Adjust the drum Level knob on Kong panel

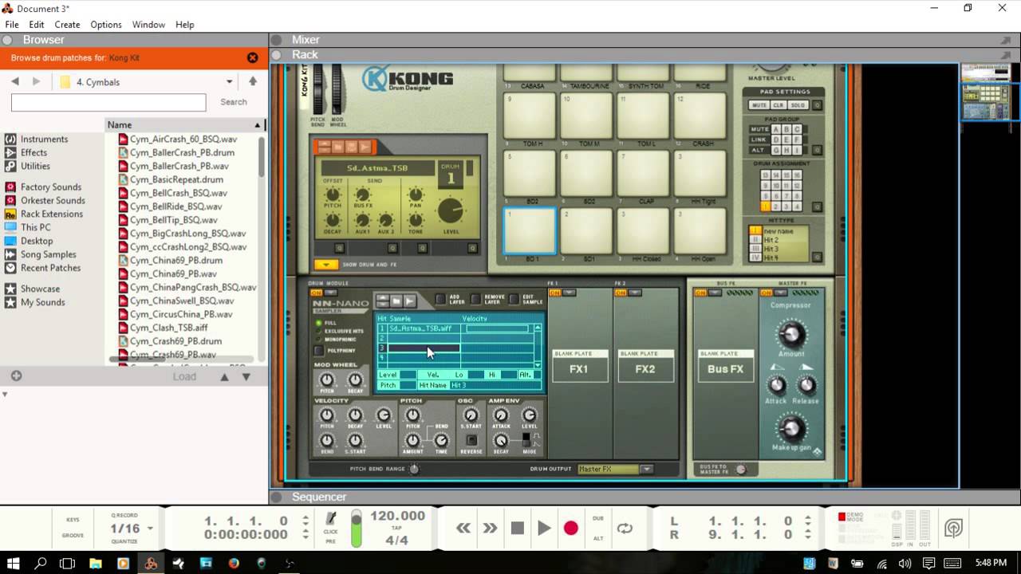[x=451, y=210]
